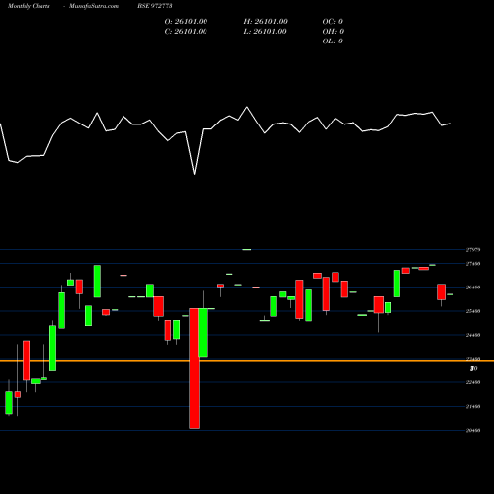Click the lowest price axis label starting with 204
494x494 pixels.
click(x=473, y=430)
